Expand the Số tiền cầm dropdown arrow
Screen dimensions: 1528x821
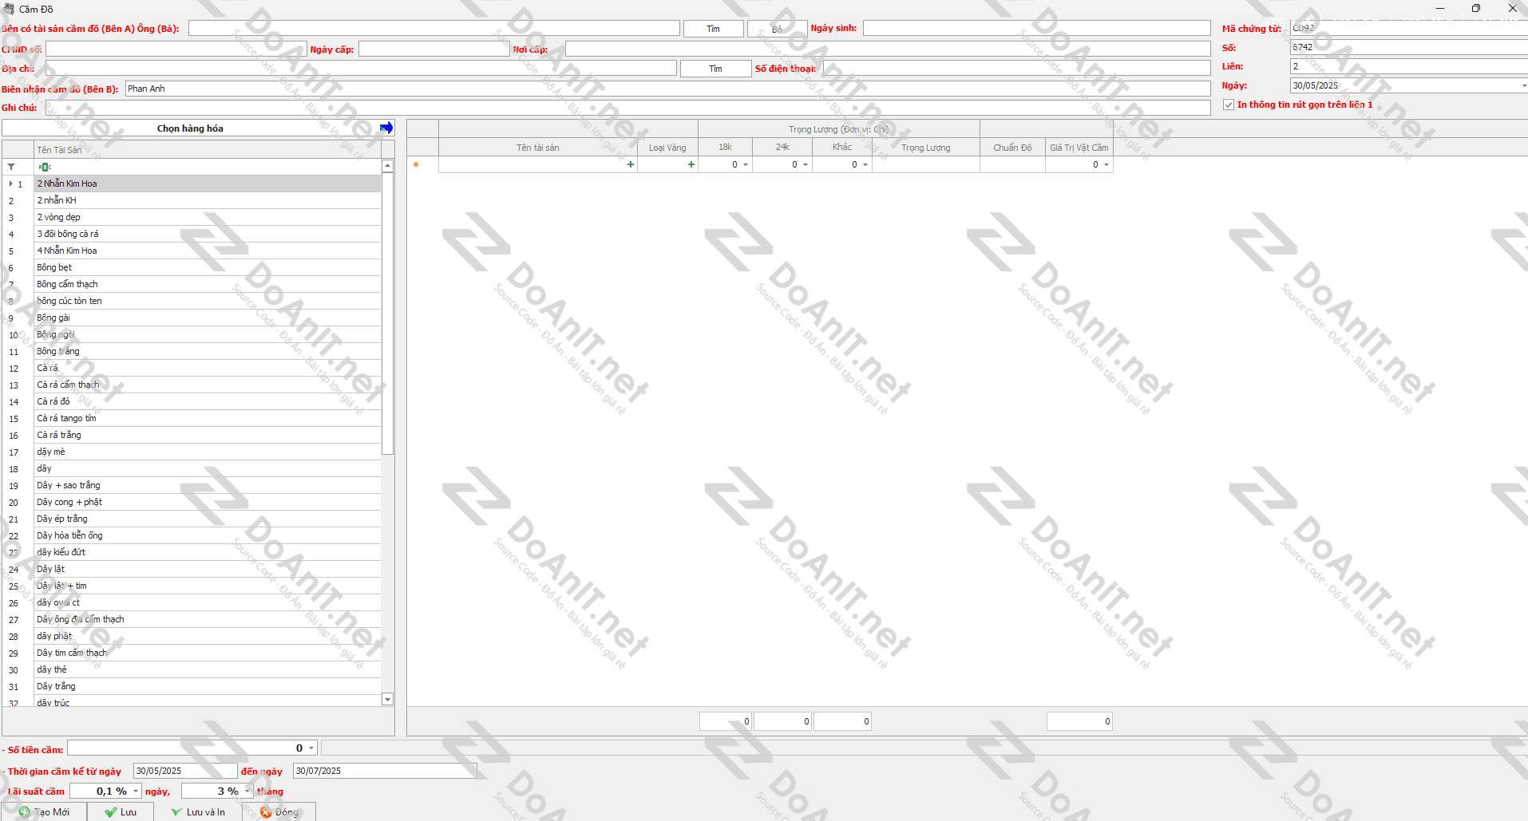[x=311, y=748]
